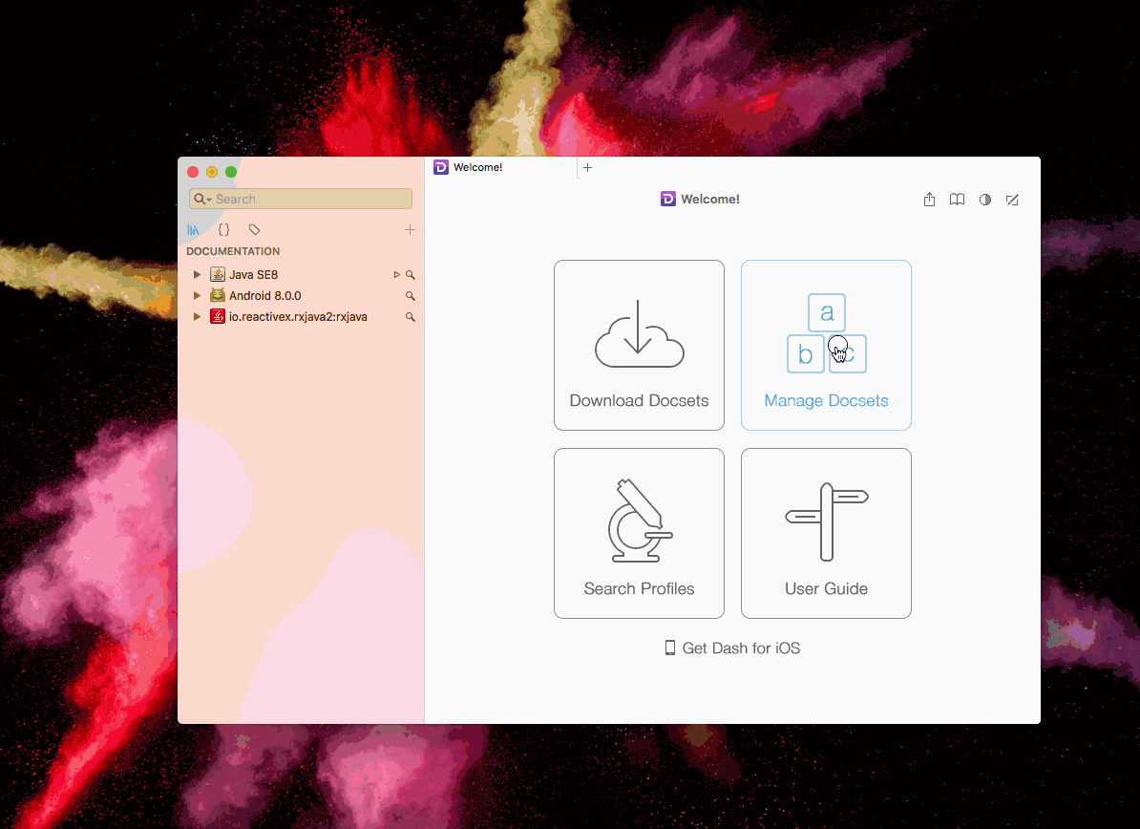Click the plus icon above the documentation list
This screenshot has height=829, width=1140.
(410, 230)
